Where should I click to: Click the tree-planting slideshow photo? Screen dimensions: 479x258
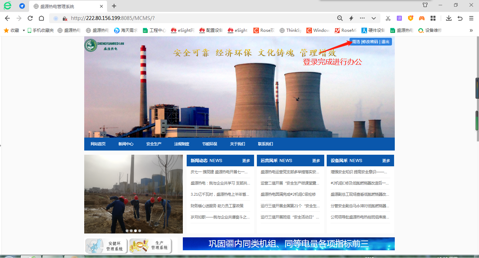coord(133,194)
